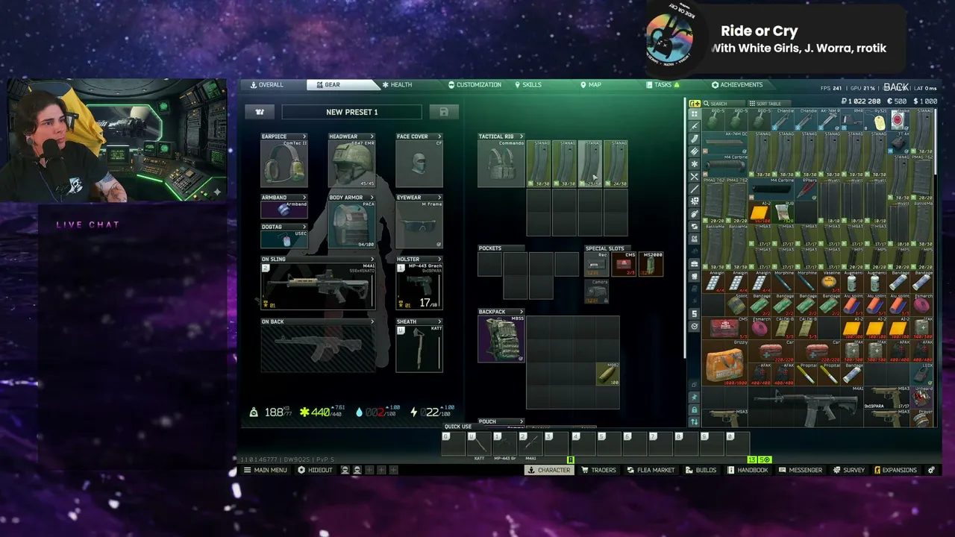Select the CF face cover balaclava

pyautogui.click(x=419, y=163)
